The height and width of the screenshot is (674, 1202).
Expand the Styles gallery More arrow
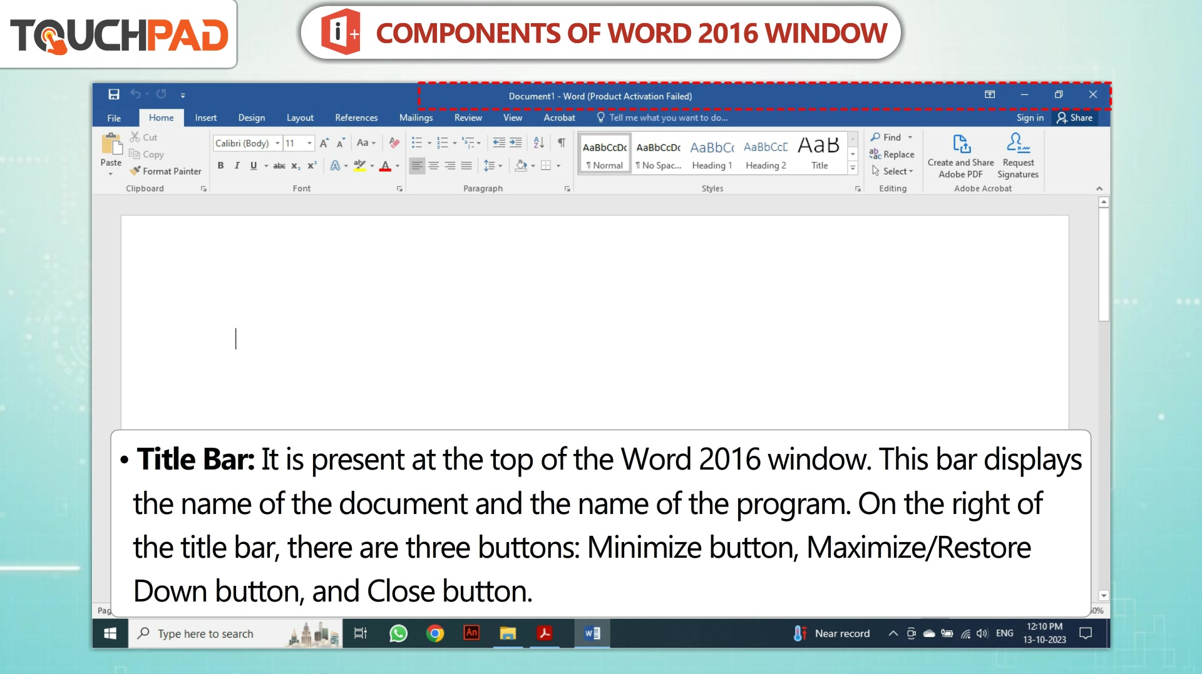coord(853,168)
